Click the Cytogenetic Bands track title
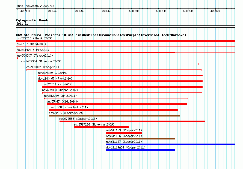The height and width of the screenshot is (169, 243). pyautogui.click(x=32, y=20)
